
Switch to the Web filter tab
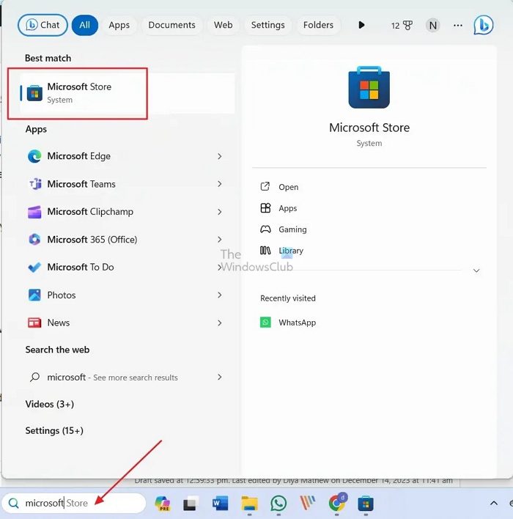223,25
